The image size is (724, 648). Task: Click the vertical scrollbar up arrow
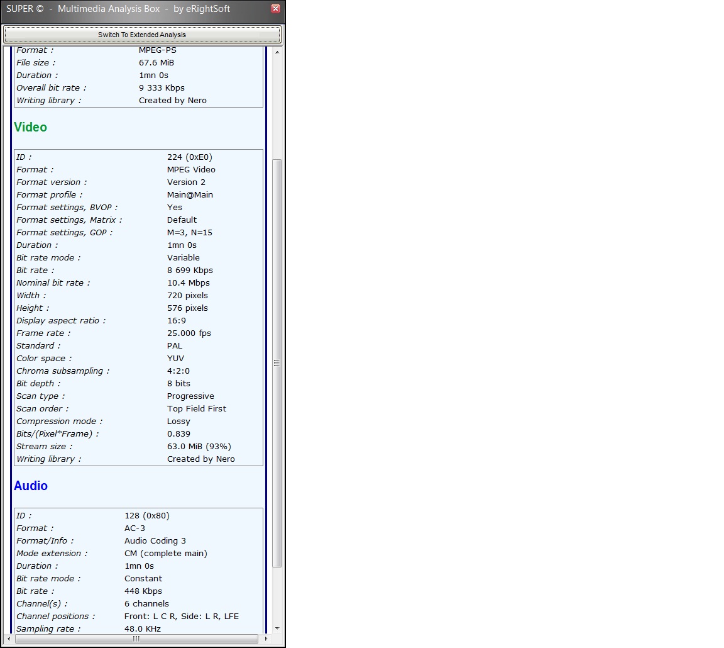click(x=277, y=52)
